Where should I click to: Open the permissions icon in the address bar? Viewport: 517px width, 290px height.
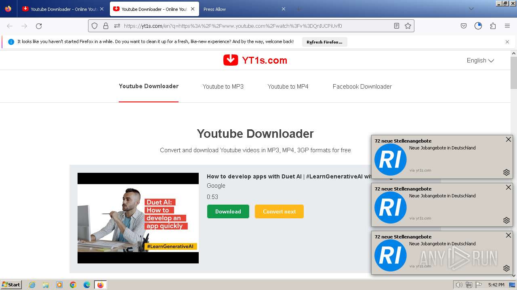click(x=117, y=26)
